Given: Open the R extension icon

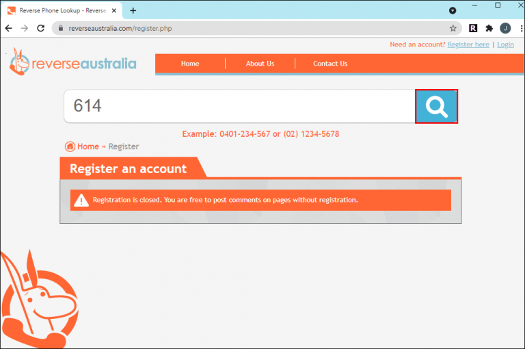Looking at the screenshot, I should tap(473, 29).
